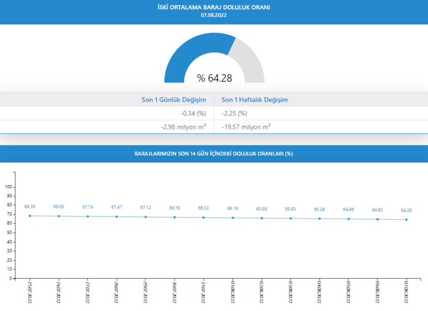Select the Son 1 Haftalık Değişim header

(x=254, y=100)
